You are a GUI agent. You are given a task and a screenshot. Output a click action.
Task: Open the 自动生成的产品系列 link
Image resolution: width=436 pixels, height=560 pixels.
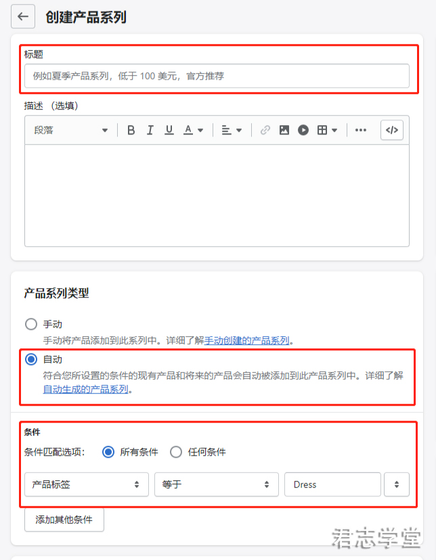click(x=85, y=389)
